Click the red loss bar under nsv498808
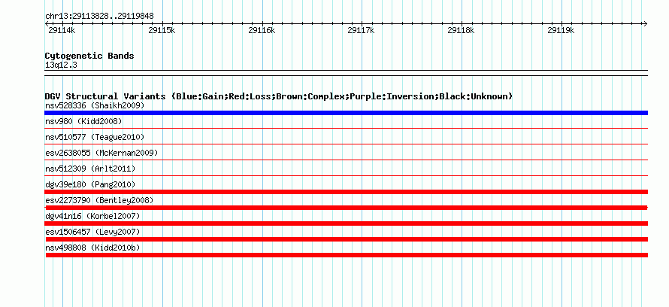The height and width of the screenshot is (307, 669). click(347, 255)
